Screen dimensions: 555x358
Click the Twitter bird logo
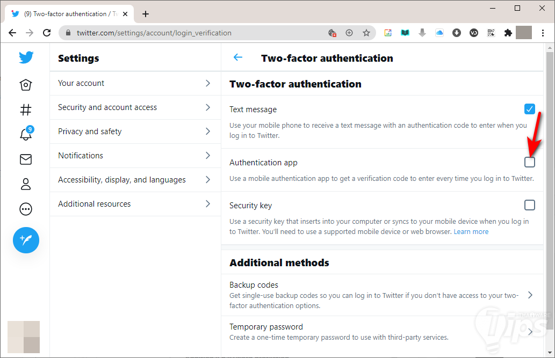pos(26,57)
